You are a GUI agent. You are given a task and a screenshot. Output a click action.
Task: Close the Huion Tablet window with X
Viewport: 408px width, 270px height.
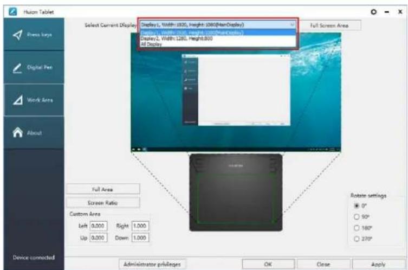coord(400,12)
